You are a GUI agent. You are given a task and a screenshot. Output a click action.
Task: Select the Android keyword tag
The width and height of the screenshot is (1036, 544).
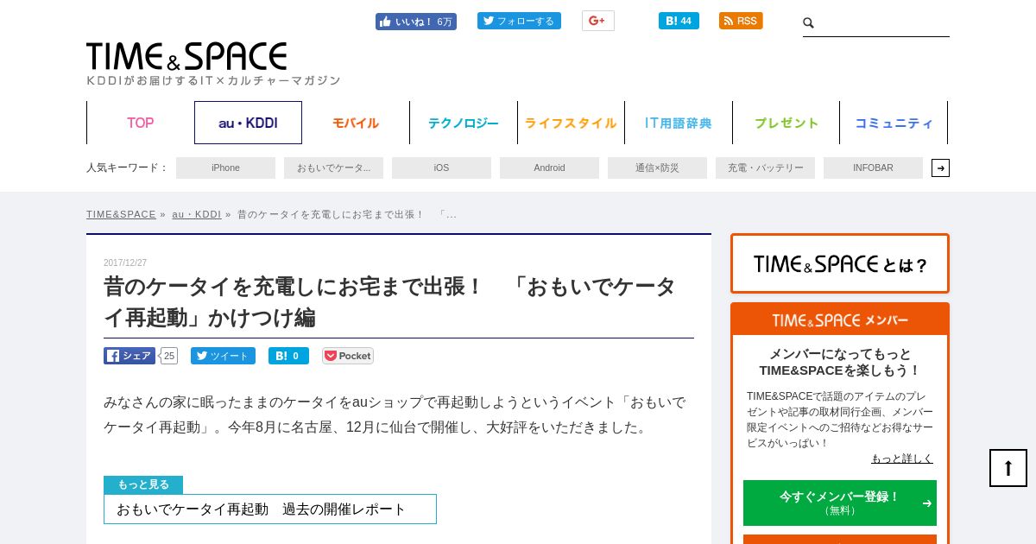(x=549, y=168)
